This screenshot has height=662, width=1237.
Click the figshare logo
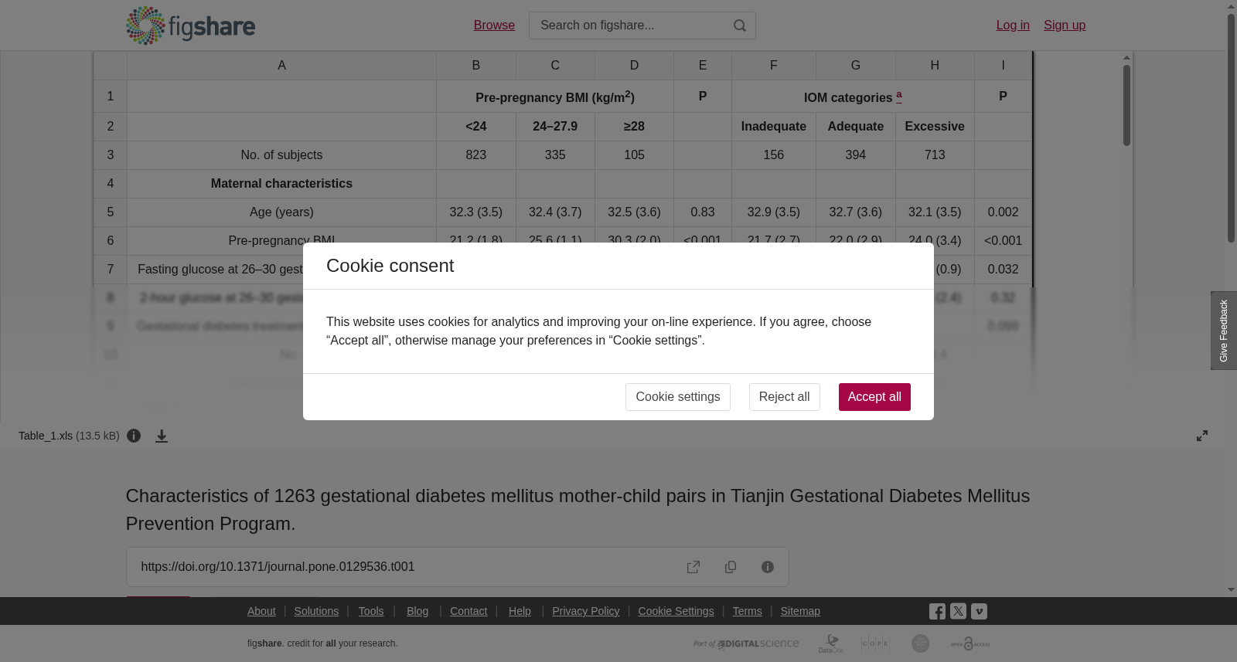tap(190, 25)
